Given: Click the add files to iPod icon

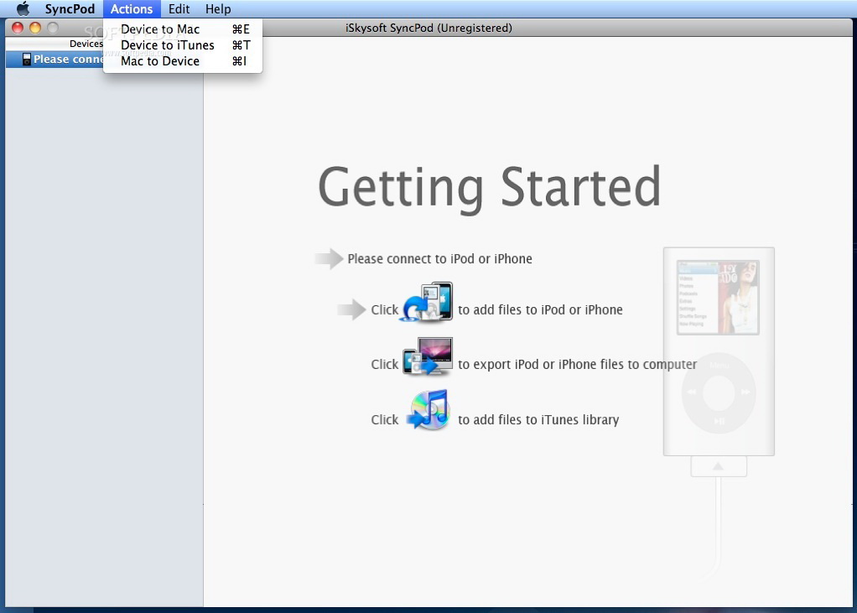Looking at the screenshot, I should [428, 302].
